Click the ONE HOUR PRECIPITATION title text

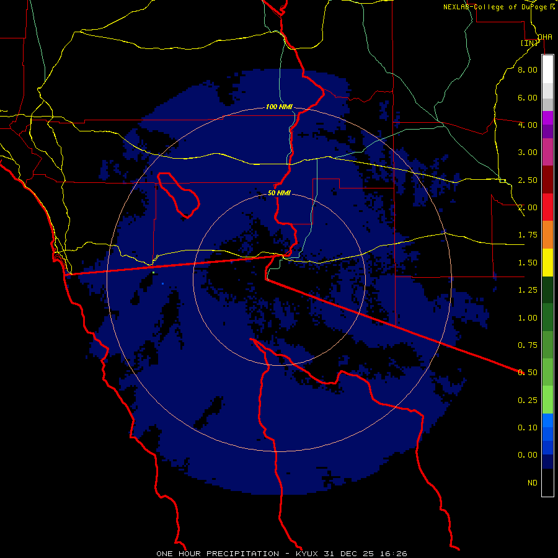click(218, 554)
